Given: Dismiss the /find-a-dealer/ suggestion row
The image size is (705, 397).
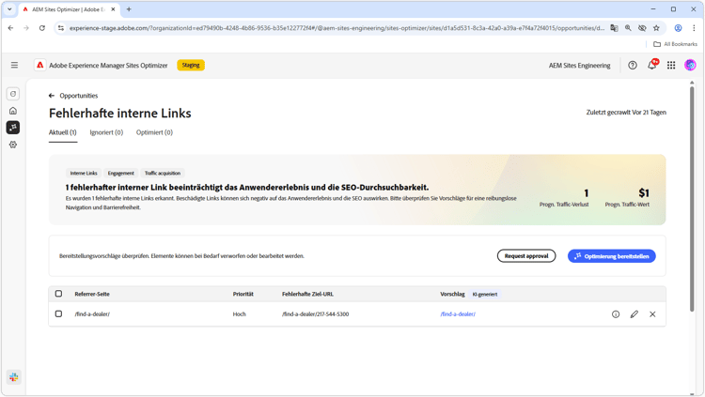Looking at the screenshot, I should click(x=652, y=314).
